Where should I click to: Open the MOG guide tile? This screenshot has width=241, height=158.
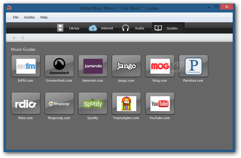(x=160, y=66)
